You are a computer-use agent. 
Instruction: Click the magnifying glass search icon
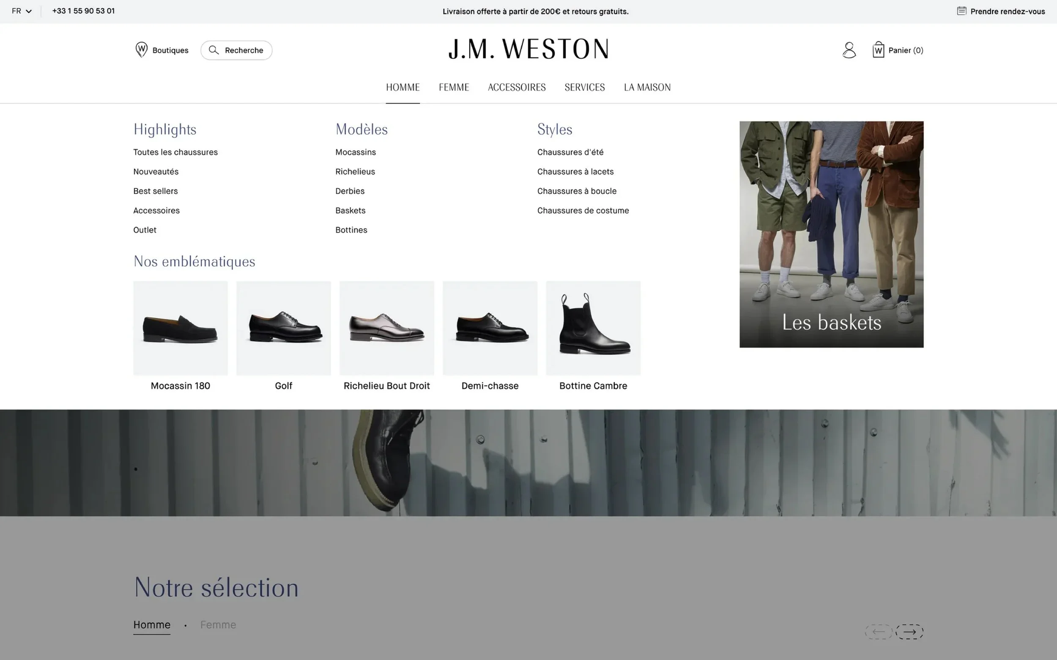(214, 50)
